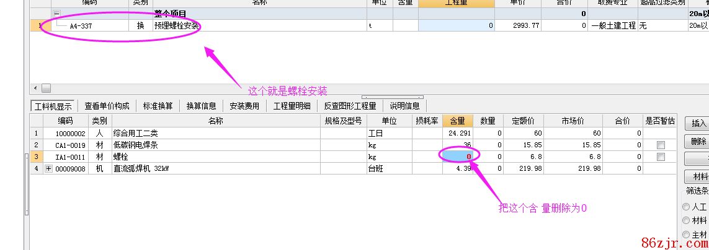Switch to the 查看单价构成 tab
This screenshot has height=250, width=709.
coord(107,106)
